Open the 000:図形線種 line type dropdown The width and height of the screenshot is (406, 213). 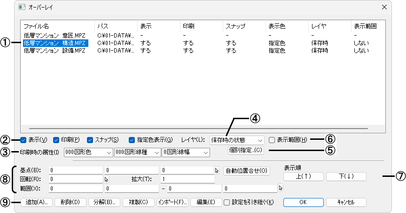coord(137,152)
